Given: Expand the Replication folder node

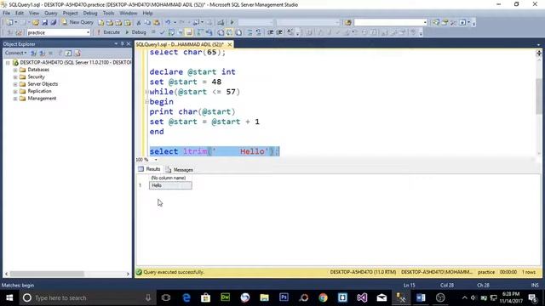Looking at the screenshot, I should pyautogui.click(x=15, y=92).
